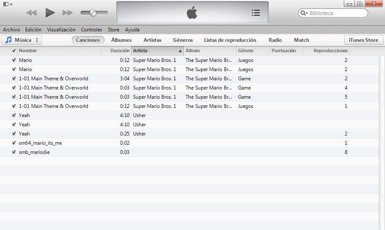Click the iTunes Store button
385x230 pixels.
click(x=364, y=40)
